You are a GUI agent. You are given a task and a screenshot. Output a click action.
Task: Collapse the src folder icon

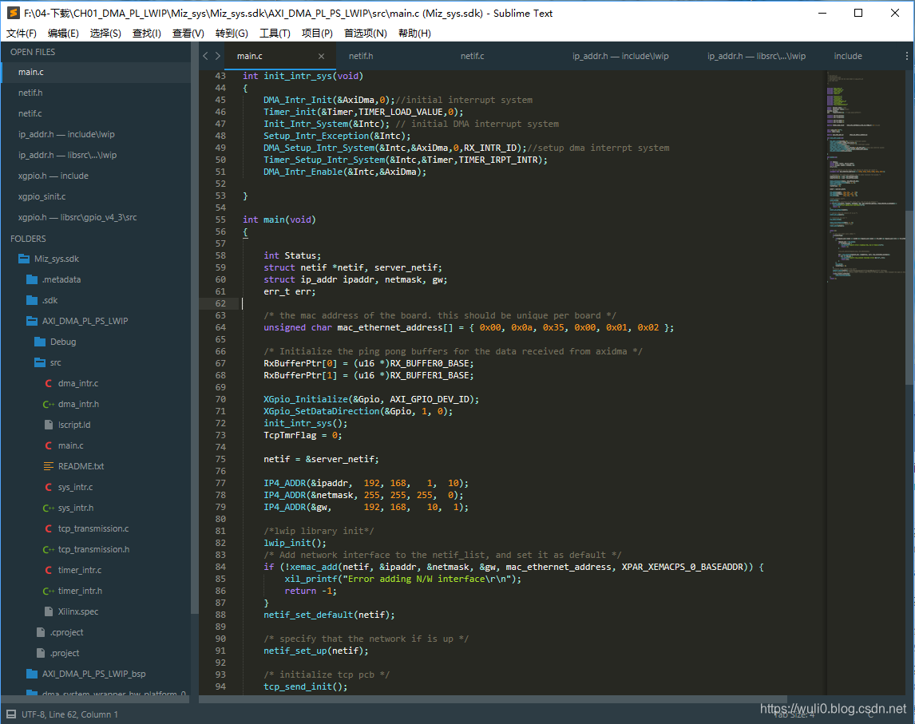(x=40, y=363)
